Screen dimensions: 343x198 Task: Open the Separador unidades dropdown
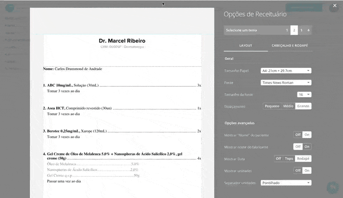click(x=286, y=183)
